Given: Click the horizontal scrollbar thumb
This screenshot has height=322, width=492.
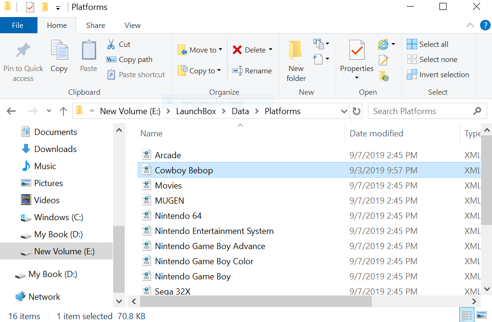Looking at the screenshot, I should click(256, 301).
